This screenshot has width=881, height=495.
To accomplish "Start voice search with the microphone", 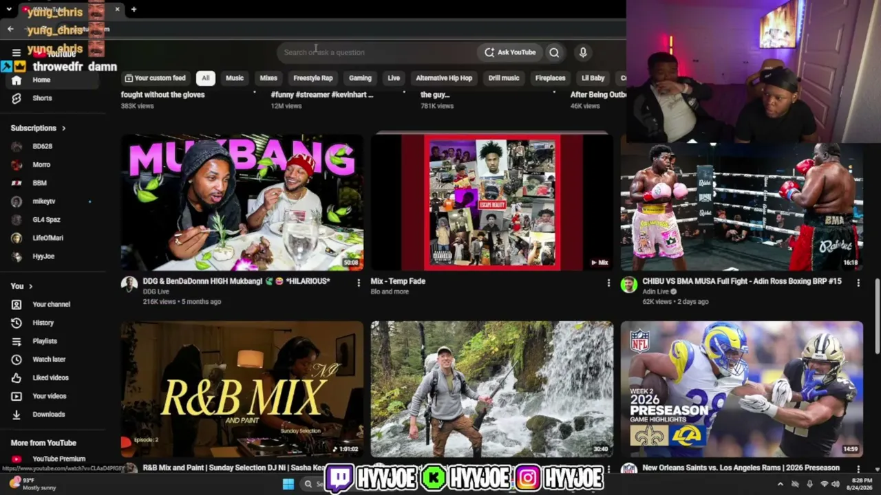I will click(x=583, y=52).
